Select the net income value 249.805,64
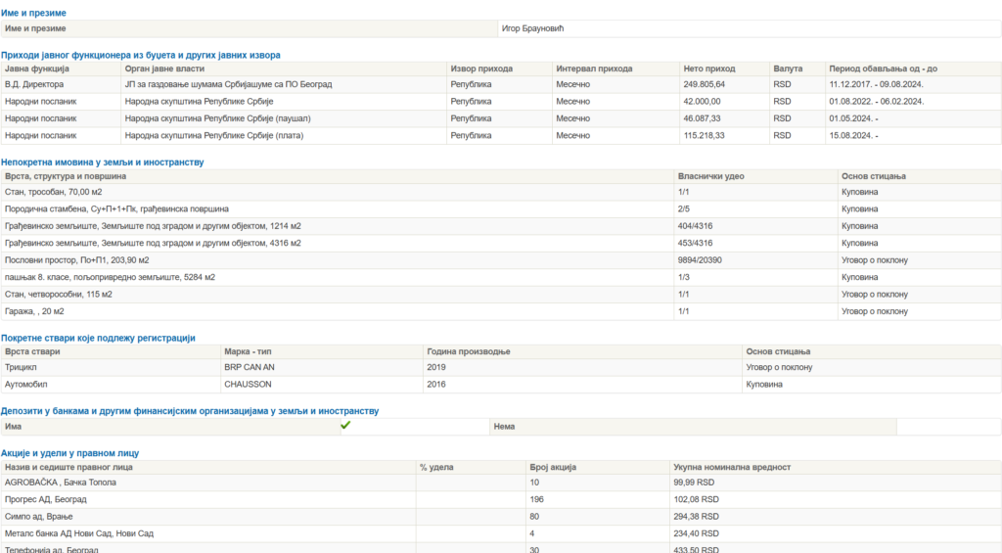Image resolution: width=1002 pixels, height=553 pixels. [x=705, y=85]
